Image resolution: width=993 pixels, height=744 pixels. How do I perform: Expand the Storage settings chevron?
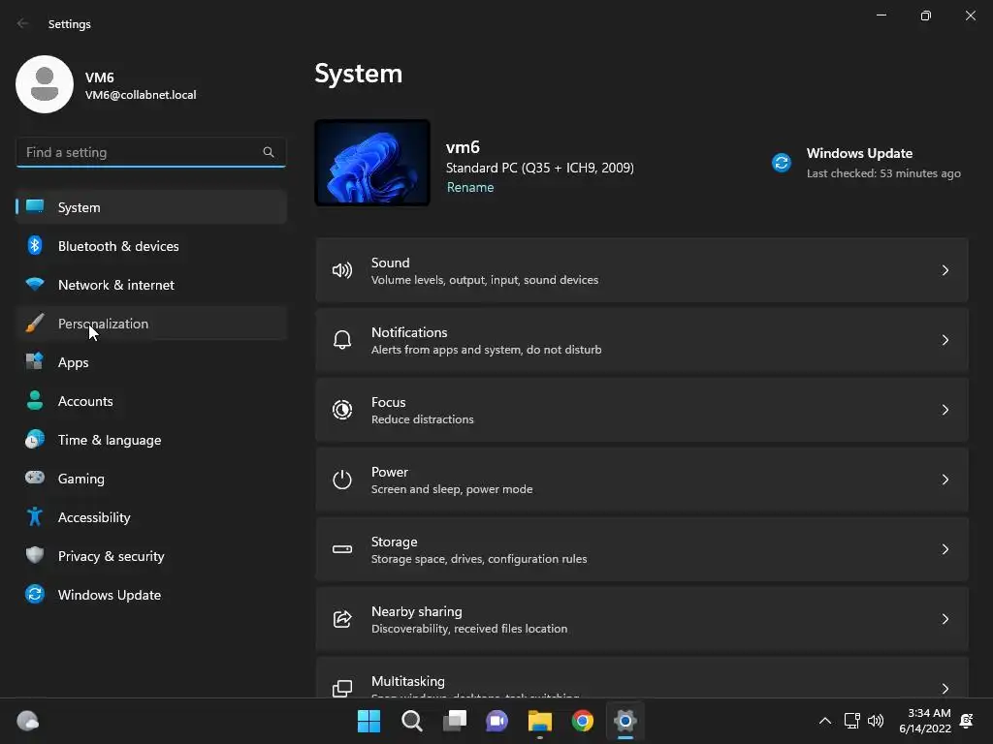point(945,549)
